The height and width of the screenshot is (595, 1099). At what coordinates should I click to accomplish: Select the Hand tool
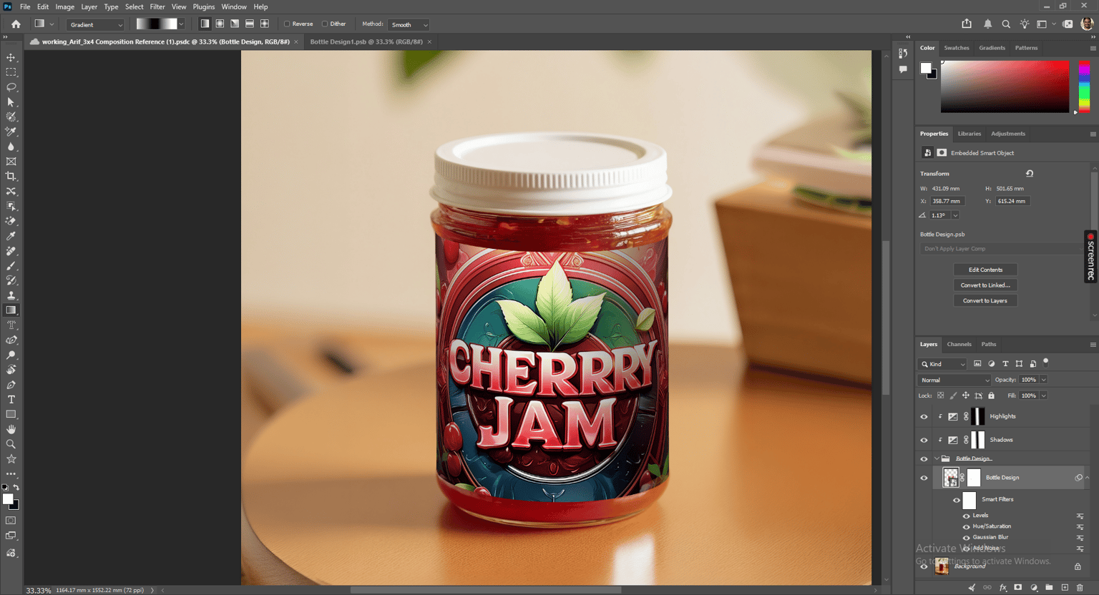click(11, 429)
